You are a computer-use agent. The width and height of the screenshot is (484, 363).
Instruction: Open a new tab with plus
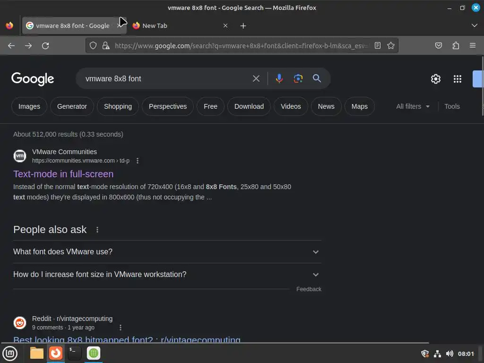[x=243, y=26]
